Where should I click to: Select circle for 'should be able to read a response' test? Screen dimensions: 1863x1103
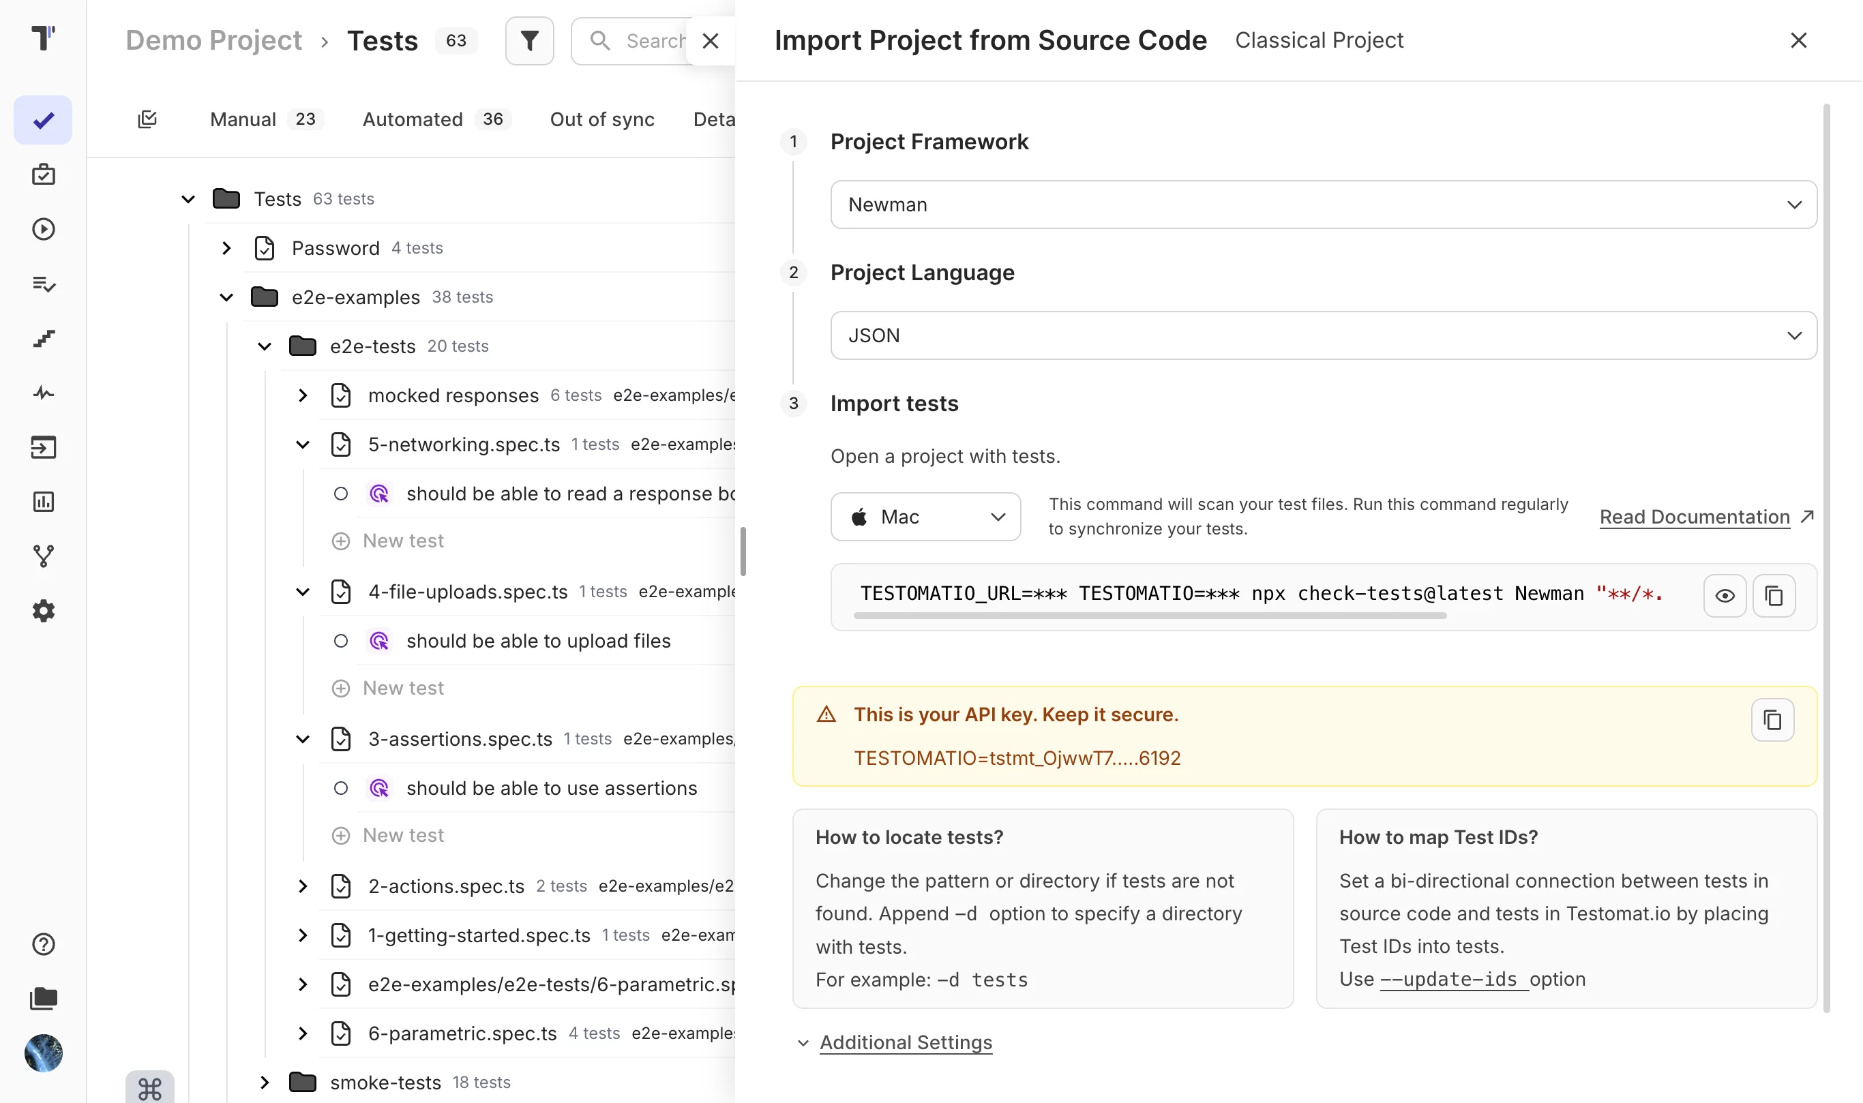click(x=340, y=494)
